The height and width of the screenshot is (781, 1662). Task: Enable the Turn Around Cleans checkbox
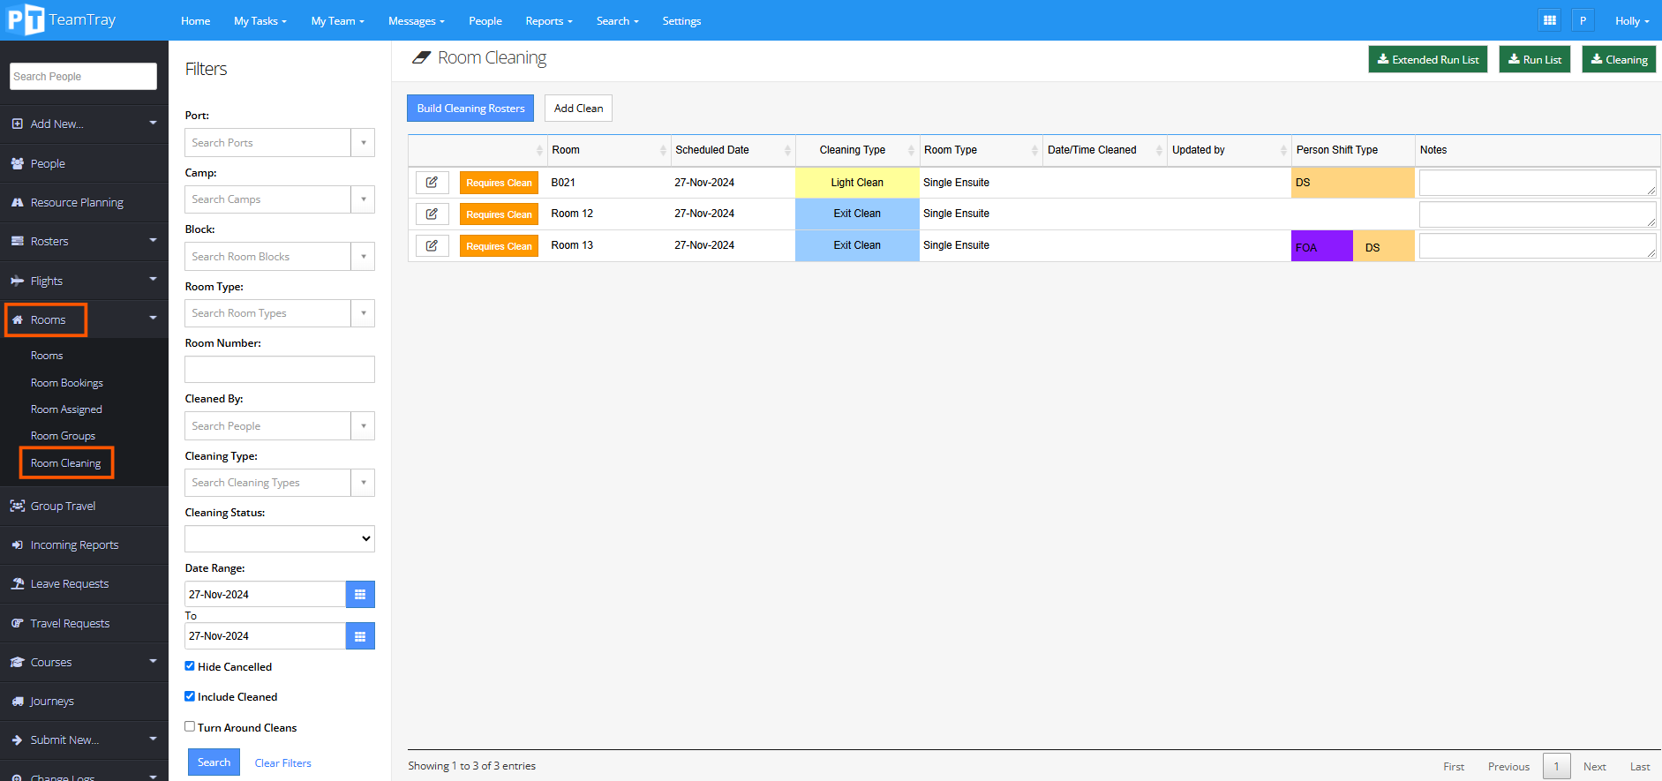tap(190, 727)
